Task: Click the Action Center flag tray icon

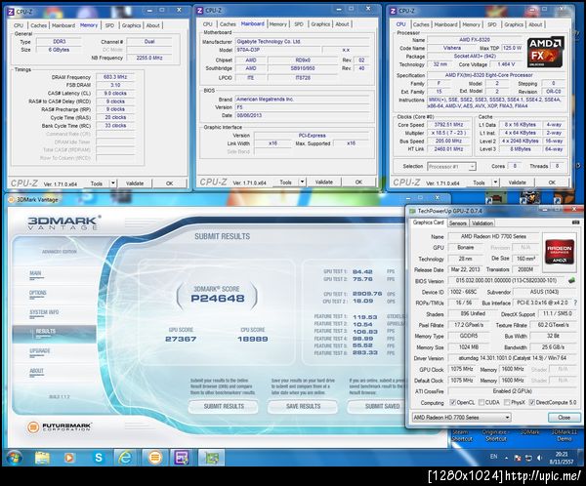Action: tap(518, 458)
